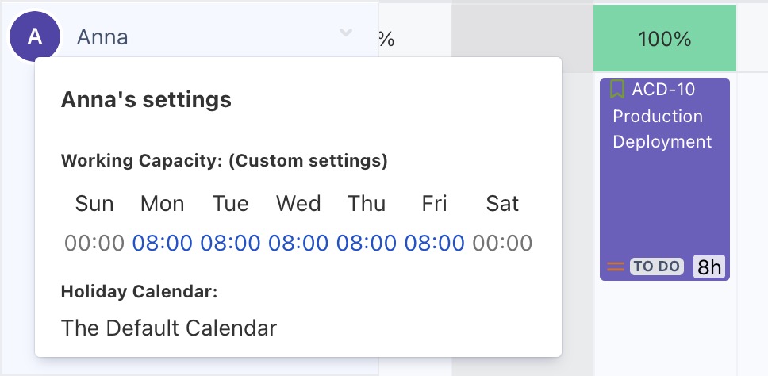Viewport: 768px width, 376px height.
Task: Edit Sunday's 00:00 working hours
Action: tap(94, 243)
